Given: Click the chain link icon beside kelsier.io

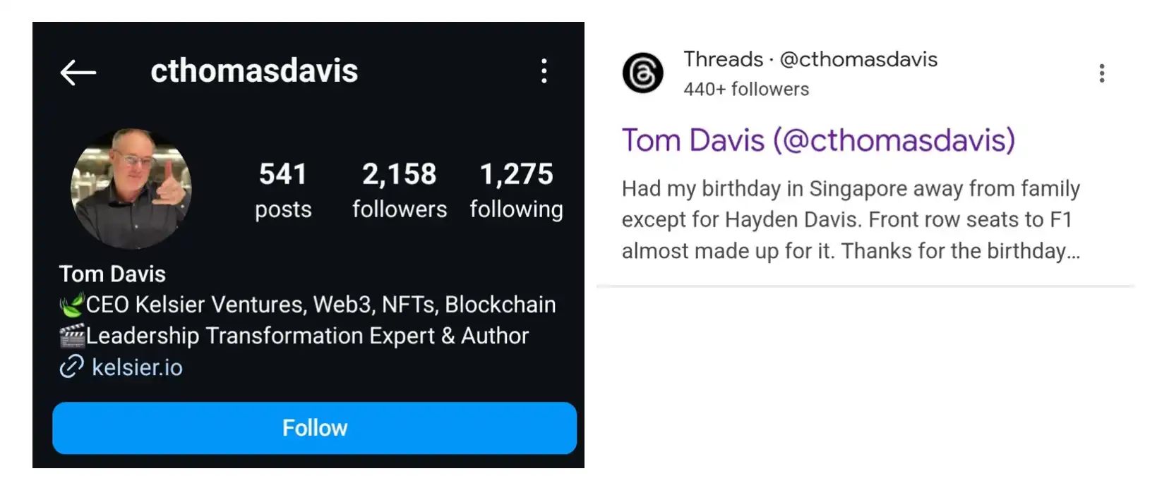Looking at the screenshot, I should tap(71, 367).
